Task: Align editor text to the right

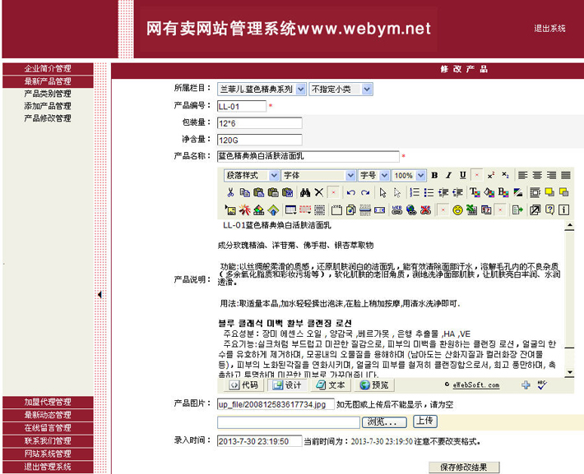Action: (551, 175)
